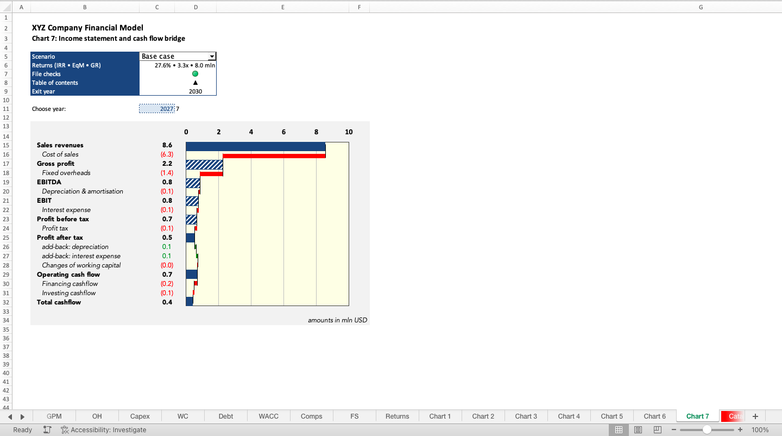
Task: Click the select-all corner of the grid
Action: pyautogui.click(x=6, y=7)
